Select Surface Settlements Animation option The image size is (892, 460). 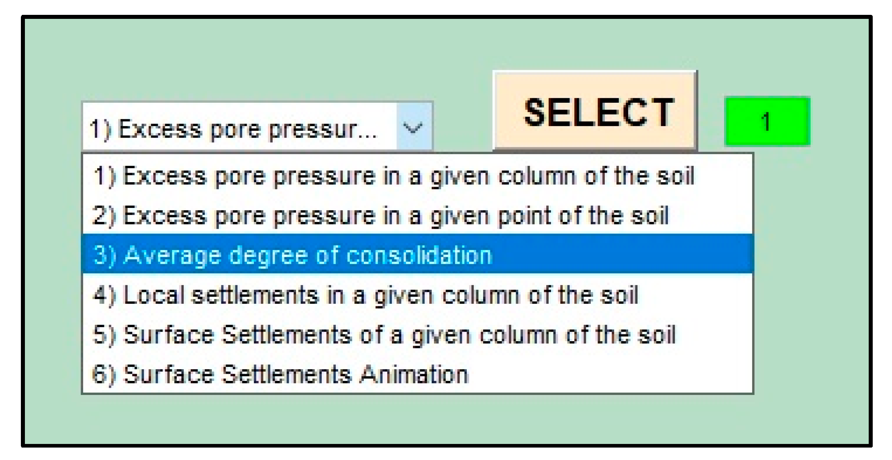point(280,374)
